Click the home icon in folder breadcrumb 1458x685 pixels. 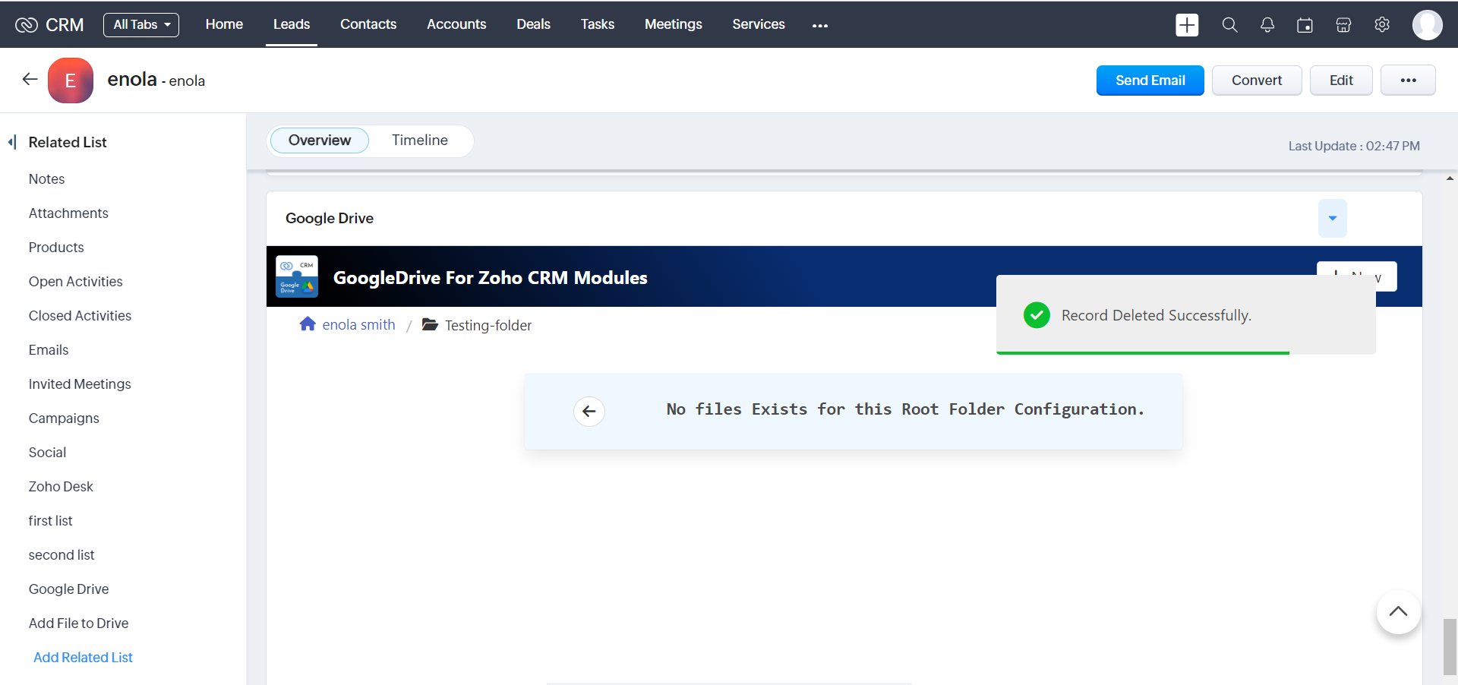click(308, 324)
